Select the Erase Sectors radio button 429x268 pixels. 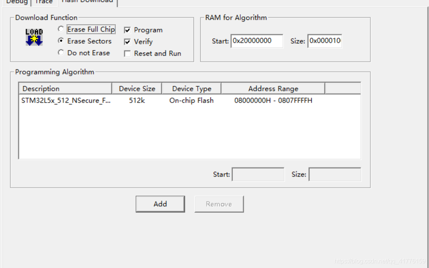coord(61,41)
